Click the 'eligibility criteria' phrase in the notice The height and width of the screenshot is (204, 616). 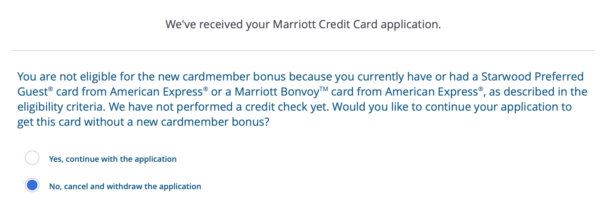pyautogui.click(x=61, y=107)
